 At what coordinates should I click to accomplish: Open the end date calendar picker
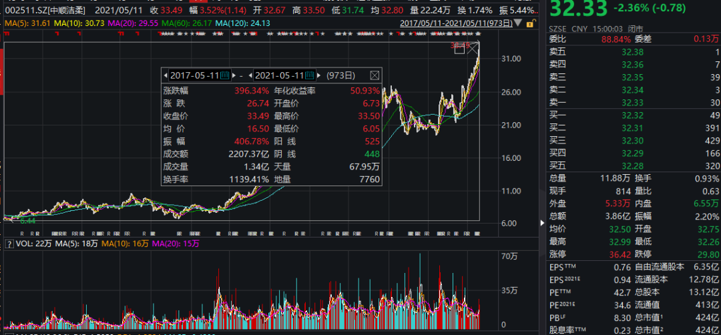pos(310,75)
